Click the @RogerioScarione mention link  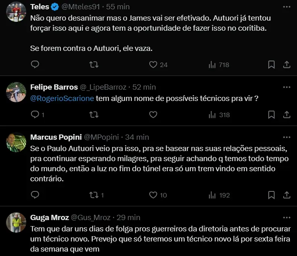62,99
